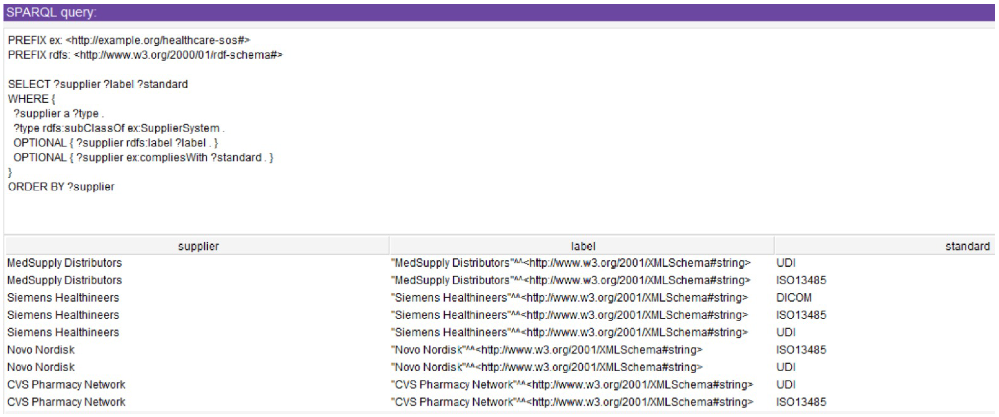Select last CVS Pharmacy Network supplier cell
Screen dimensions: 999x417
pos(66,402)
